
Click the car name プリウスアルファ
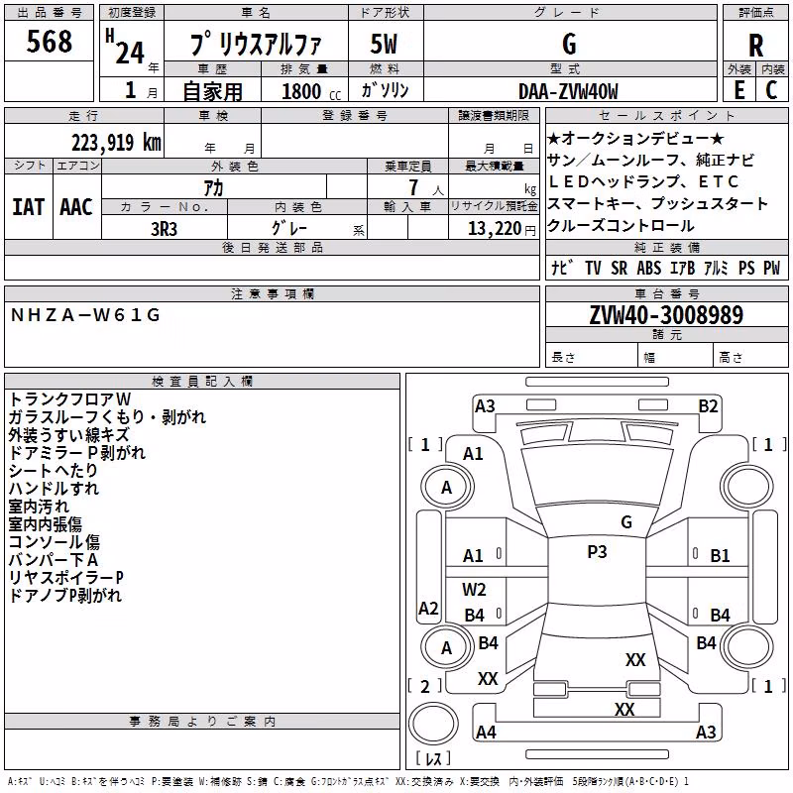tap(256, 45)
